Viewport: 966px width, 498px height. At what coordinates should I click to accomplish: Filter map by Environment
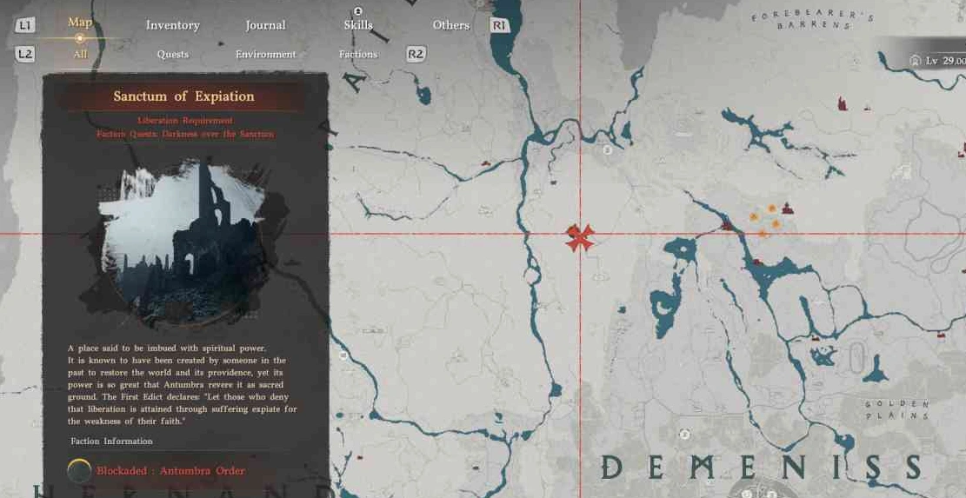(x=265, y=54)
